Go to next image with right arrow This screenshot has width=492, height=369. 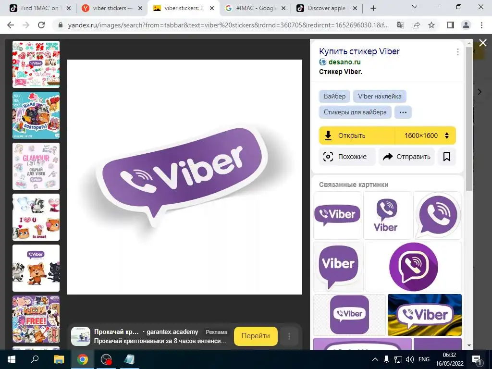479,92
